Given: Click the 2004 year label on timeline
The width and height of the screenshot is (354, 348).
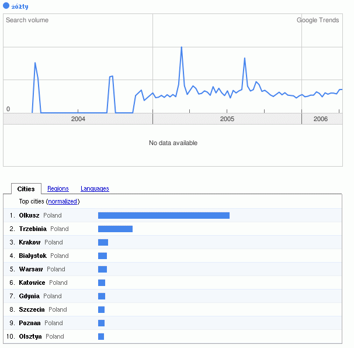Looking at the screenshot, I should tap(78, 119).
